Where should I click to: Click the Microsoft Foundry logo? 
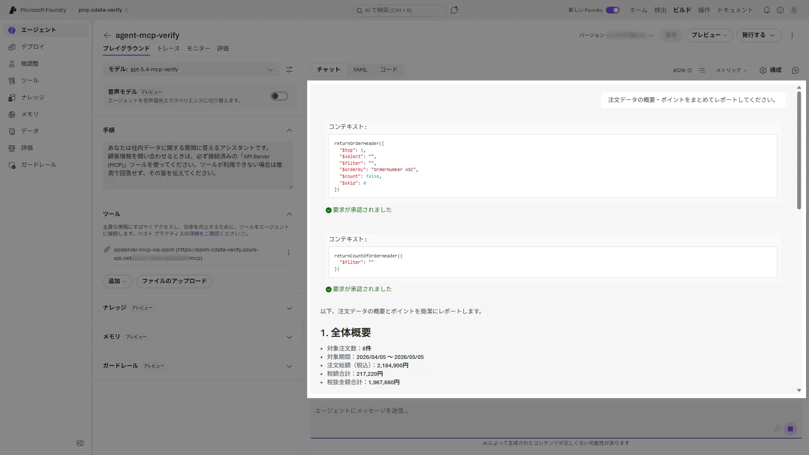pos(13,10)
